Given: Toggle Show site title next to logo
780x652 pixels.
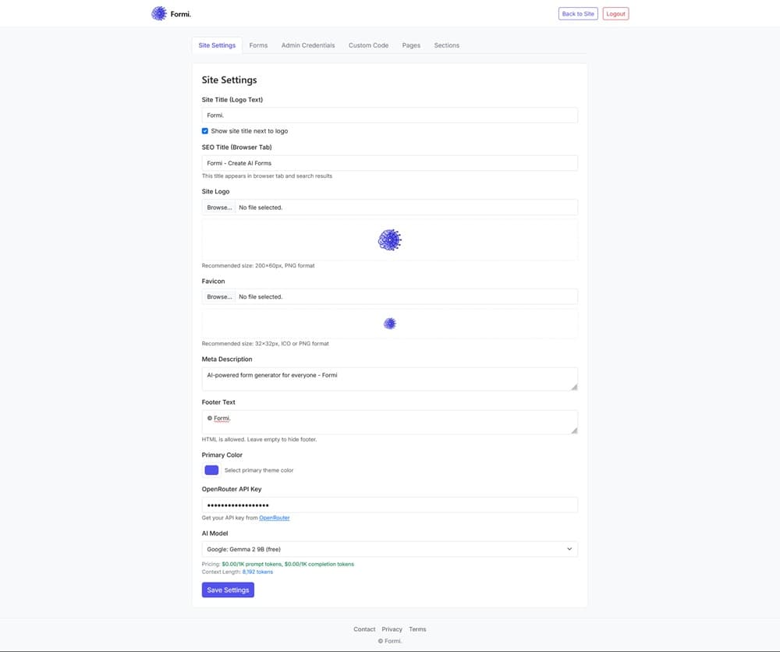Looking at the screenshot, I should pyautogui.click(x=205, y=131).
